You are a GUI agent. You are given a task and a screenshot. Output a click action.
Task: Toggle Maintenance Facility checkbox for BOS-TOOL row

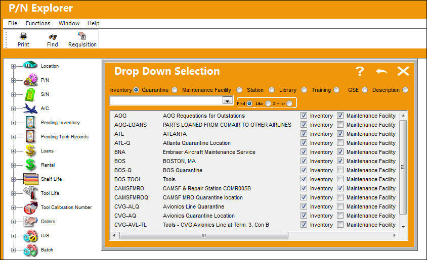point(340,179)
